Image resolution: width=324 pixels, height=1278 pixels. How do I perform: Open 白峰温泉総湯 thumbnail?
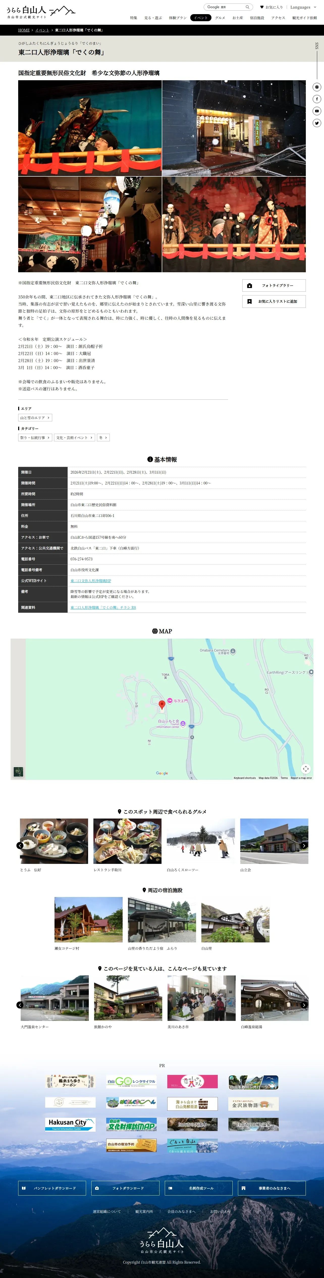coord(274,998)
